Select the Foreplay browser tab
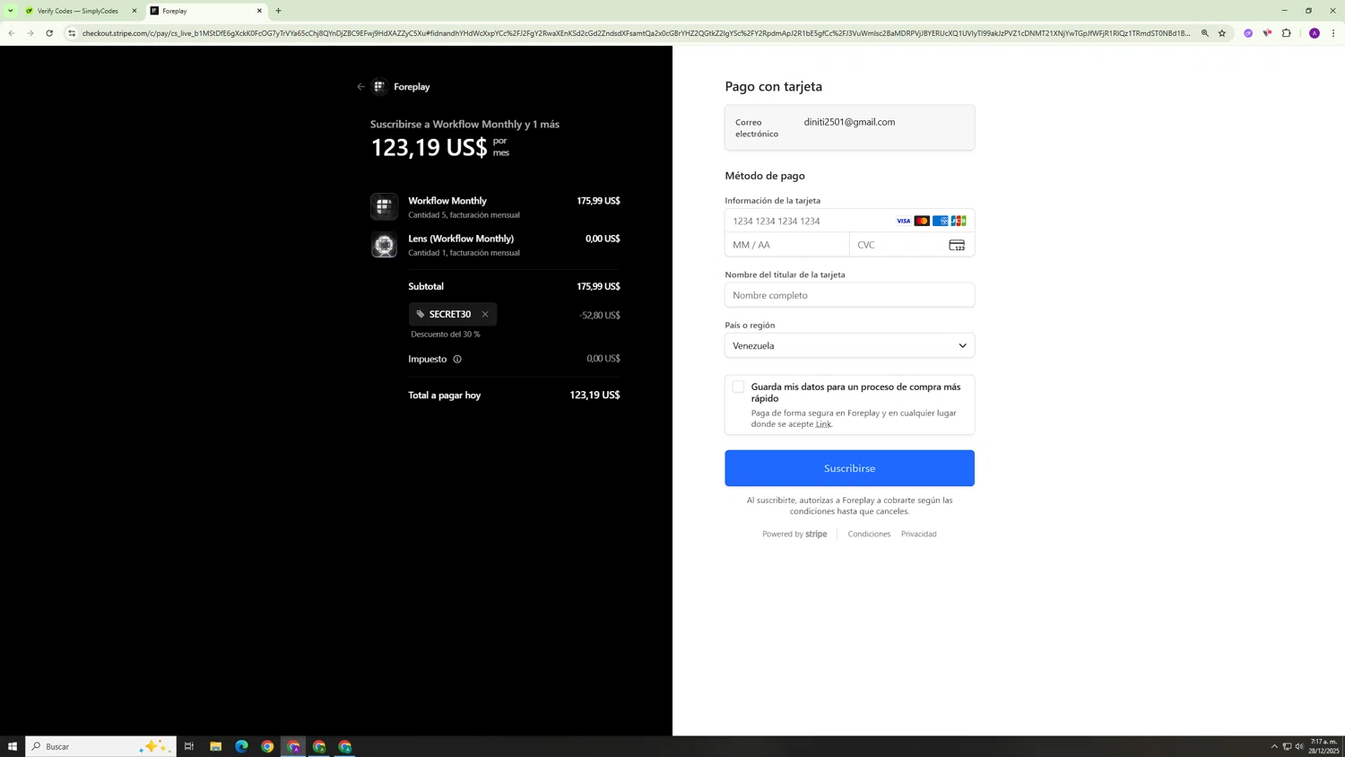The image size is (1345, 757). pyautogui.click(x=205, y=11)
